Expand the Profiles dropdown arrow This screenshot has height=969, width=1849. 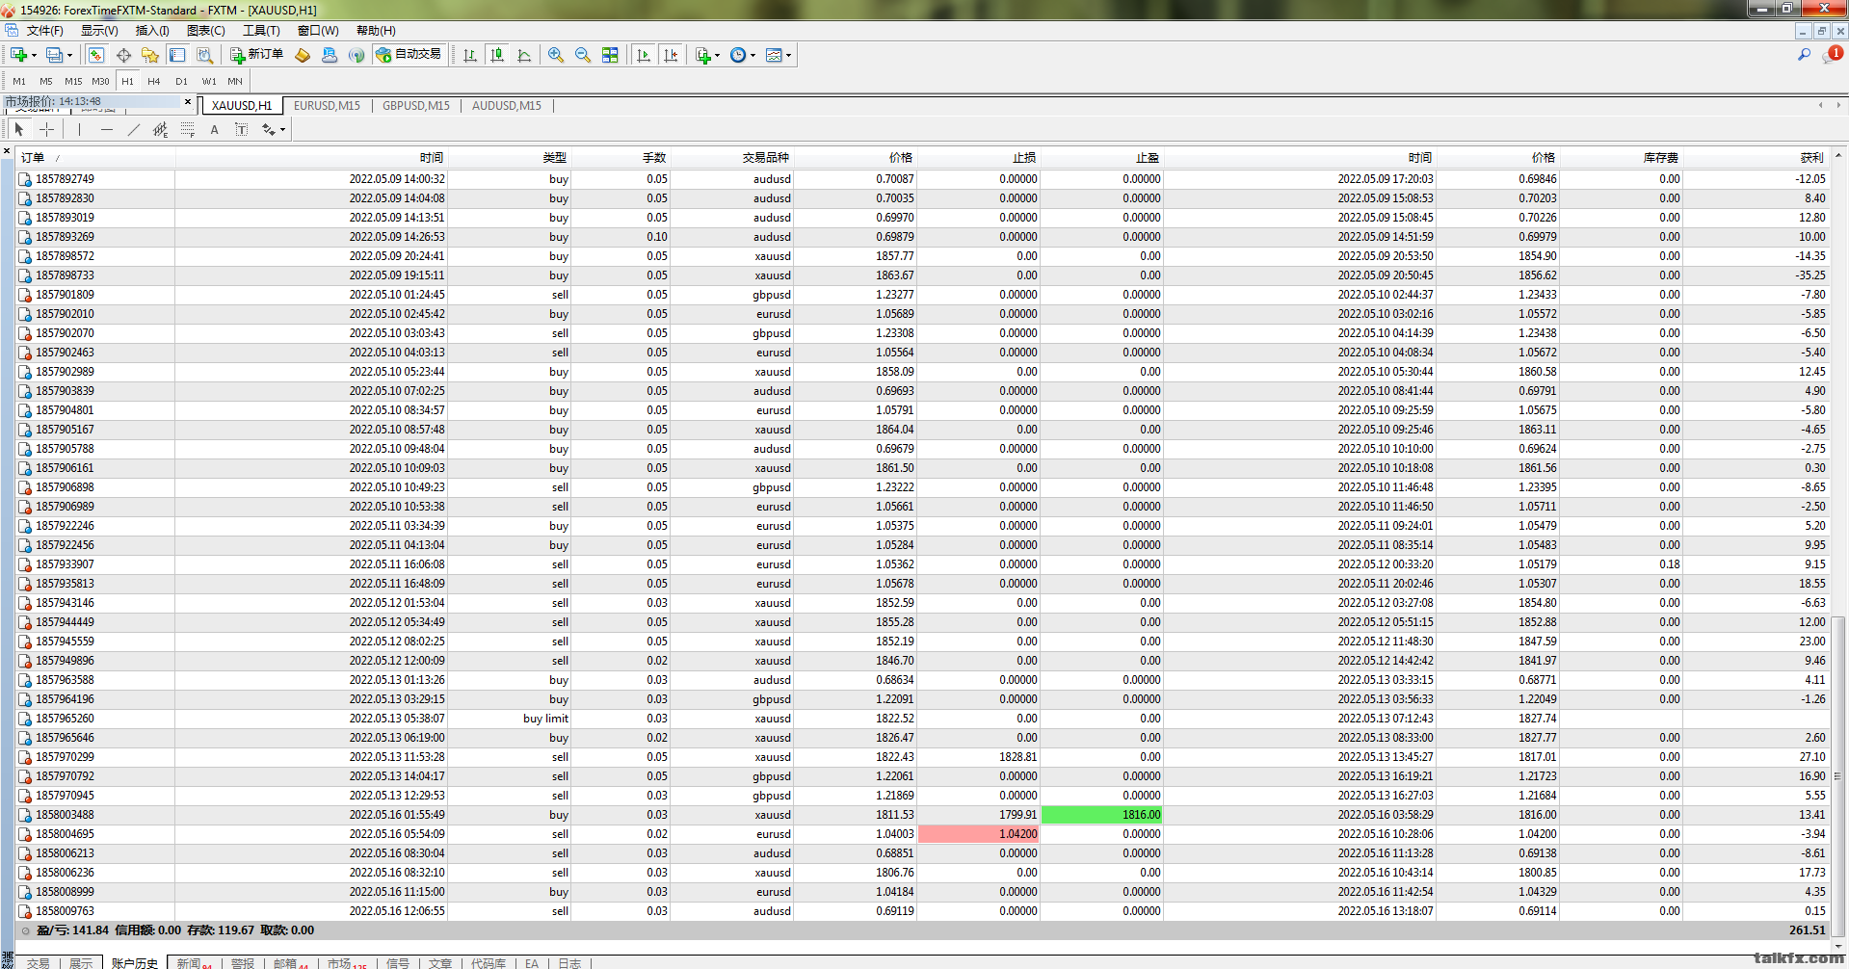(x=70, y=56)
